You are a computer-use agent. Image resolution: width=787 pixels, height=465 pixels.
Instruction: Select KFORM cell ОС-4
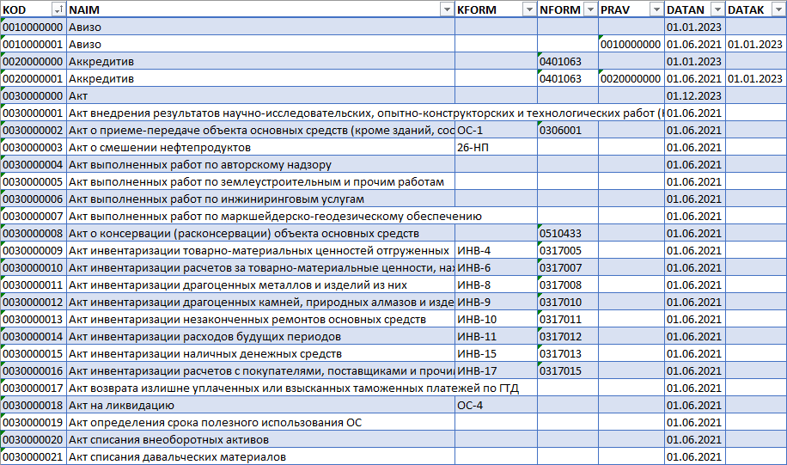(496, 405)
